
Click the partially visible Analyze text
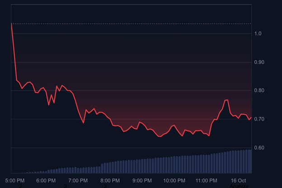point(239,186)
